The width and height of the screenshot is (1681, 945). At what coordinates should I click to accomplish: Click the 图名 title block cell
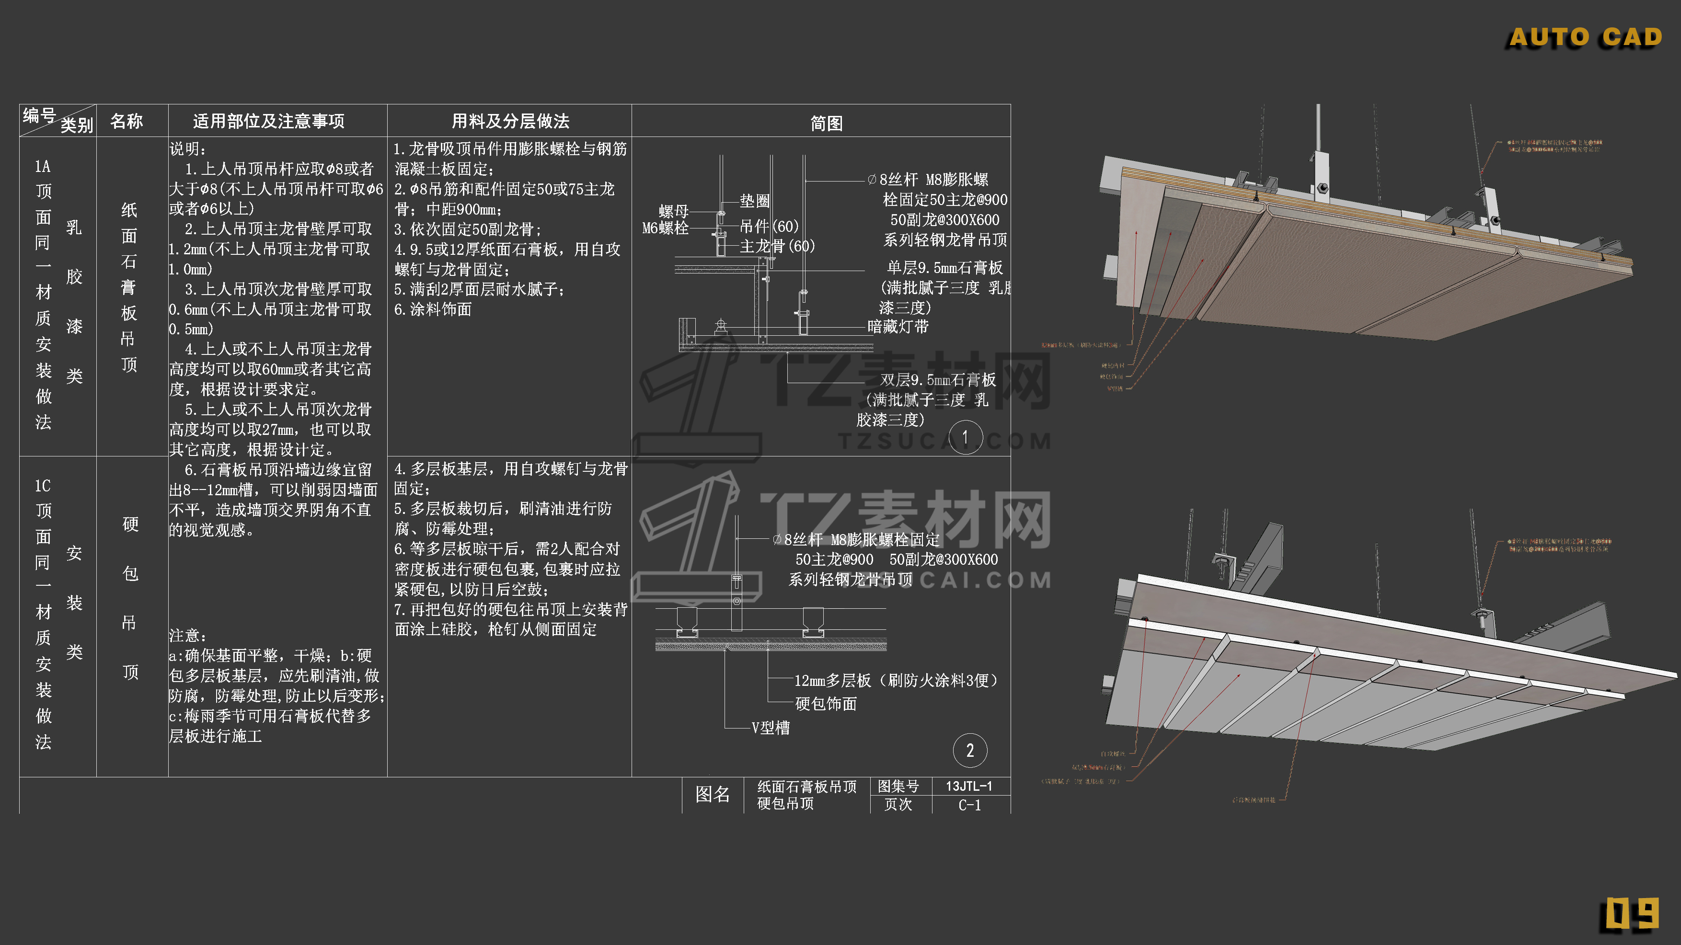tap(712, 794)
